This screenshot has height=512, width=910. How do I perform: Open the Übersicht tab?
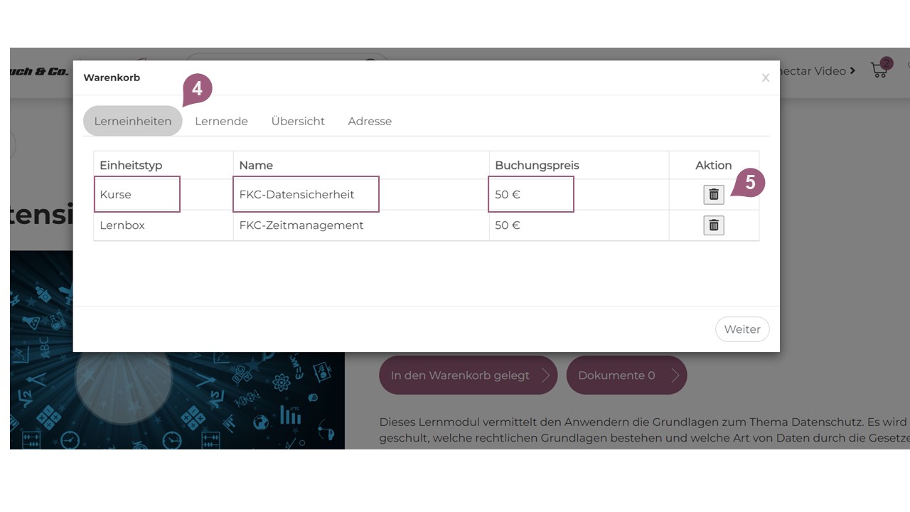coord(298,121)
